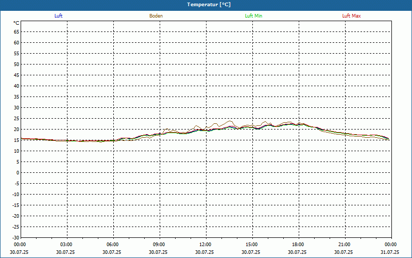Viewport: 412px width, 258px height.
Task: Click the -5 y-axis label
Action: [x=16, y=184]
